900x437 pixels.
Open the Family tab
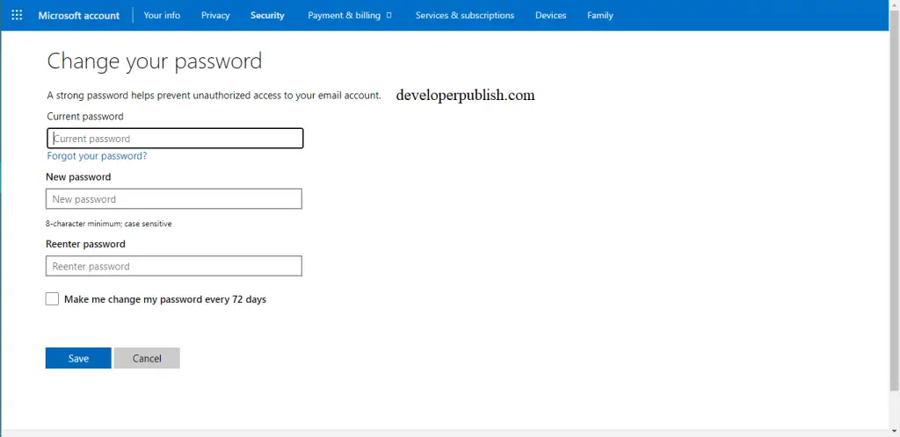tap(599, 16)
